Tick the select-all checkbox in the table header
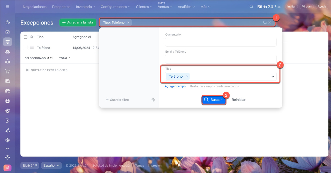331x173 pixels. (26, 37)
